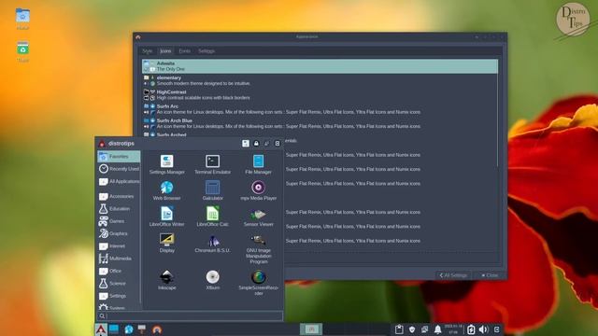
Task: Select the Graphics category
Action: click(x=119, y=233)
